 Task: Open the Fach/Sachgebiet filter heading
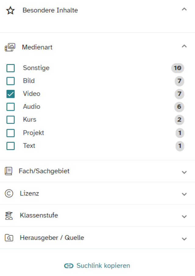pyautogui.click(x=44, y=171)
